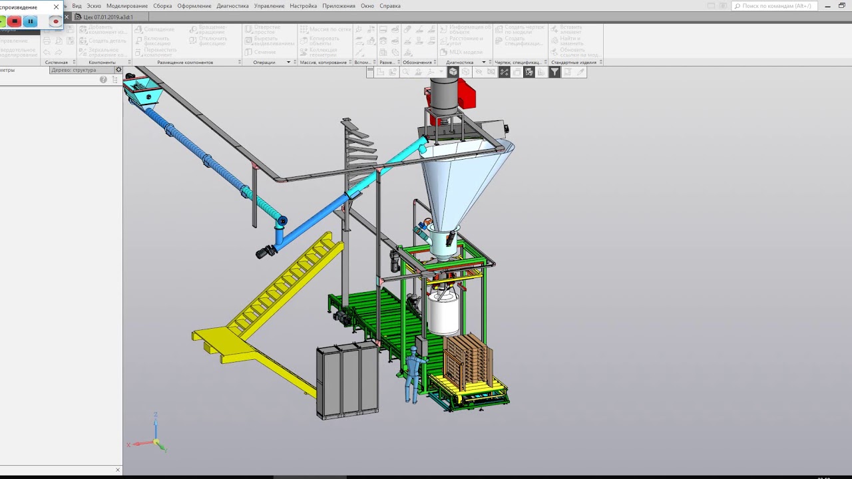This screenshot has height=479, width=852.
Task: Open the Окно menu
Action: 367,6
